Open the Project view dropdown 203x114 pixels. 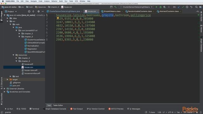(11, 11)
